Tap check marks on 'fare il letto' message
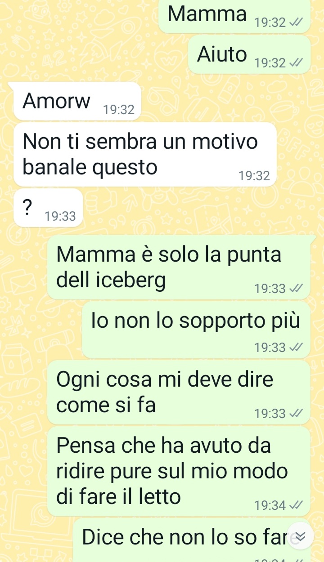The height and width of the screenshot is (562, 324). [294, 505]
